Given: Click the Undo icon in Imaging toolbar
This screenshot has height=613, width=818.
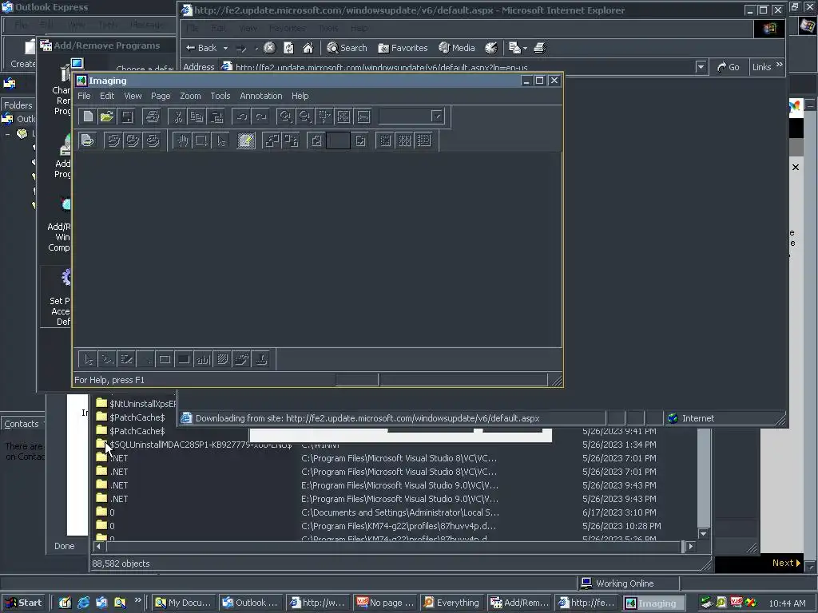Looking at the screenshot, I should (x=241, y=117).
